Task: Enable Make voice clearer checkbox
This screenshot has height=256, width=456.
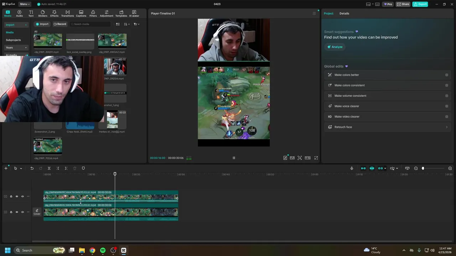Action: click(x=447, y=106)
